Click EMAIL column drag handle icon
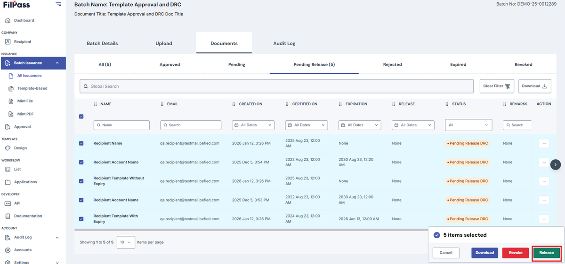 coord(162,104)
